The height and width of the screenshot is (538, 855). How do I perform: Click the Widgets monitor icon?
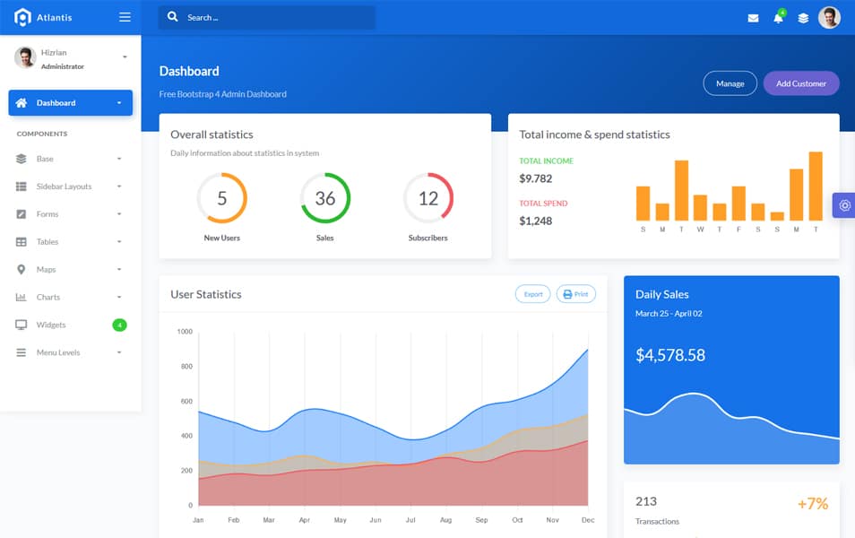point(22,325)
